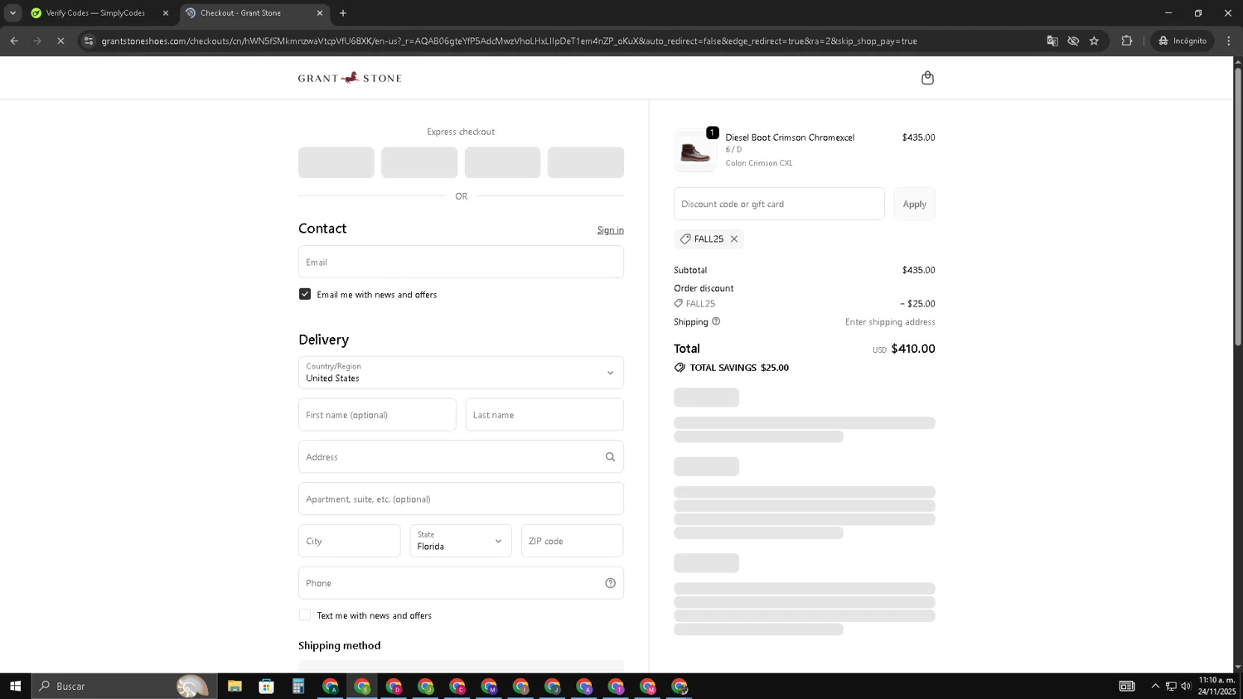Bookmark this page with the star icon

(x=1094, y=41)
